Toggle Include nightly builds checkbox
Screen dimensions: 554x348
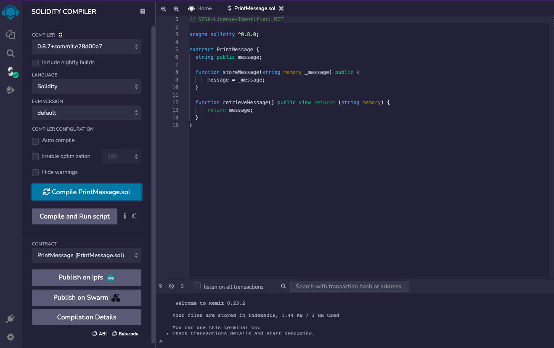35,63
